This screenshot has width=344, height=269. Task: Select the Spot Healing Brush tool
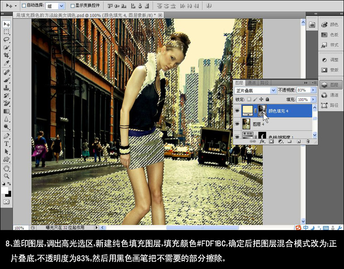pyautogui.click(x=6, y=72)
